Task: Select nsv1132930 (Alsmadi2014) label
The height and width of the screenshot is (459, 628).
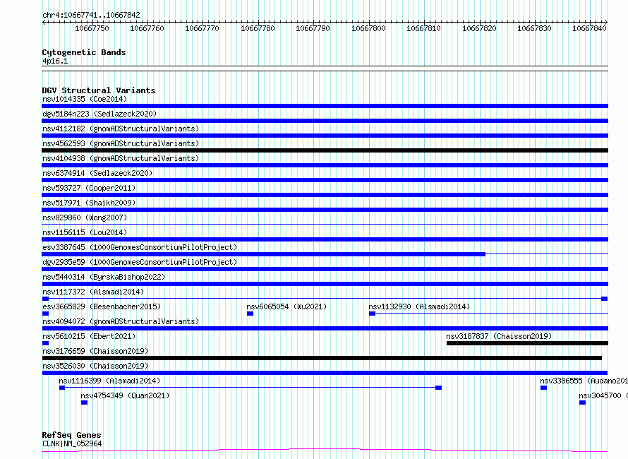Action: click(419, 306)
